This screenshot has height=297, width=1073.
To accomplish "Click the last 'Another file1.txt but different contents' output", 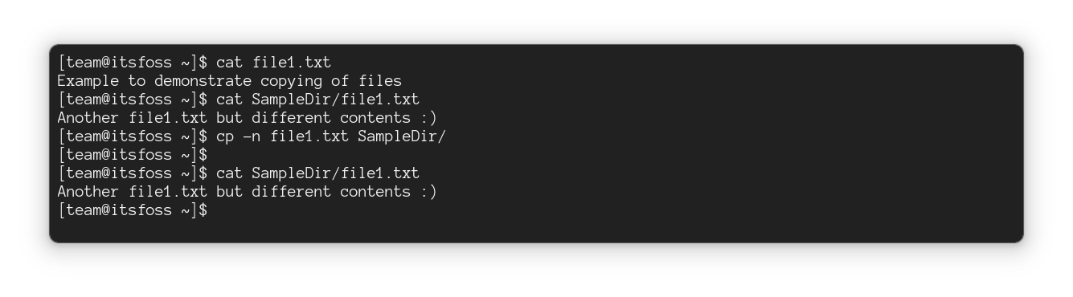I will point(247,192).
